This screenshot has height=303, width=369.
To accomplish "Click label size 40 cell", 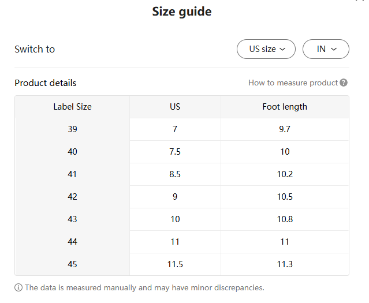I will [x=72, y=152].
